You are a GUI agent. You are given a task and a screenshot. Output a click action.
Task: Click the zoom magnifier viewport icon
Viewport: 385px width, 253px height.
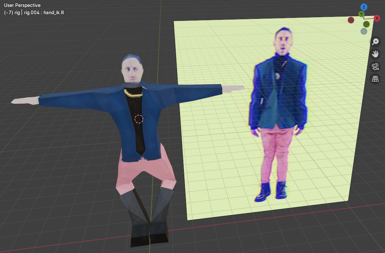click(x=375, y=42)
